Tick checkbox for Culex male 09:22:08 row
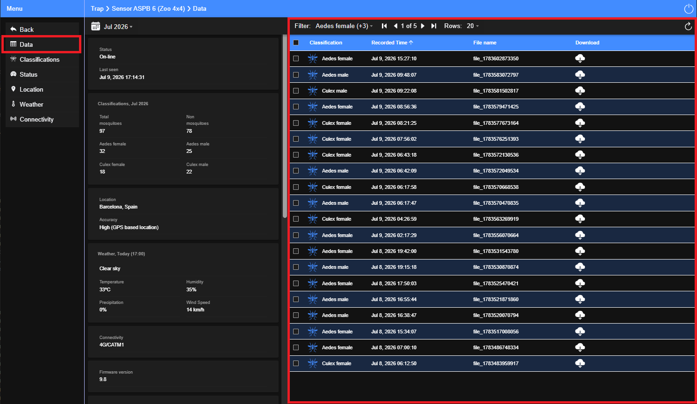The width and height of the screenshot is (697, 404). 296,91
